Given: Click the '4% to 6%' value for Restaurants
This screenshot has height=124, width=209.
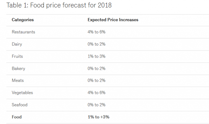Looking at the screenshot, I should (96, 32).
